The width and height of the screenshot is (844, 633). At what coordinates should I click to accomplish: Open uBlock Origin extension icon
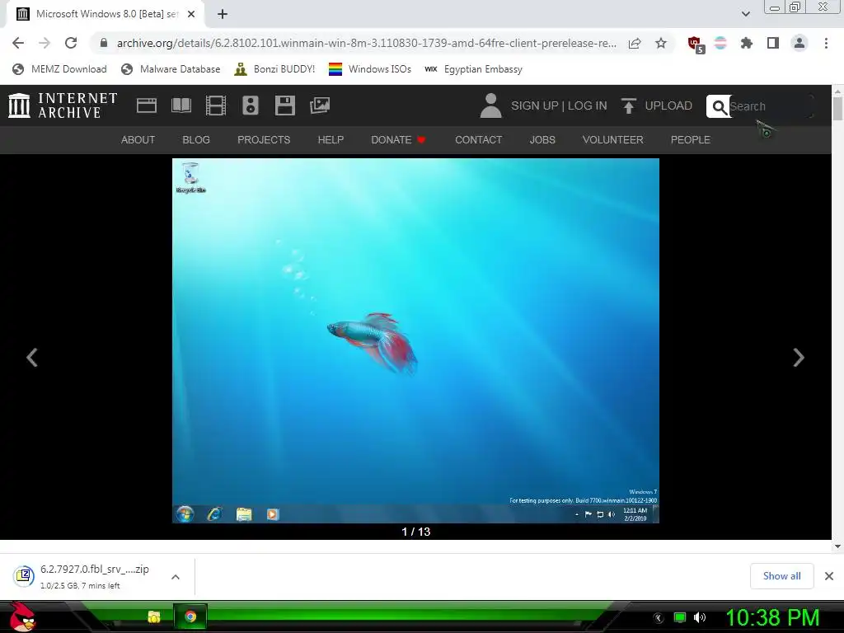(x=696, y=45)
